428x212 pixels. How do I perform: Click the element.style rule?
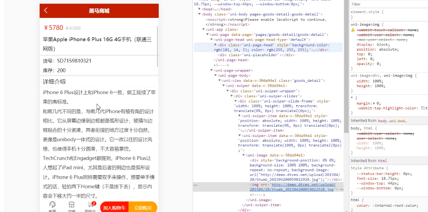click(x=367, y=12)
